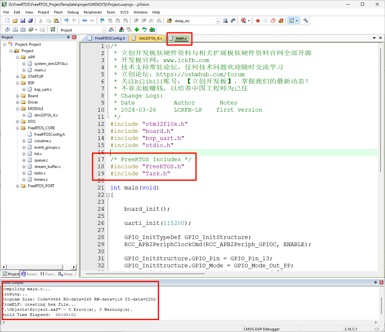Create a new file with the New icon
The image size is (385, 332).
(x=7, y=21)
